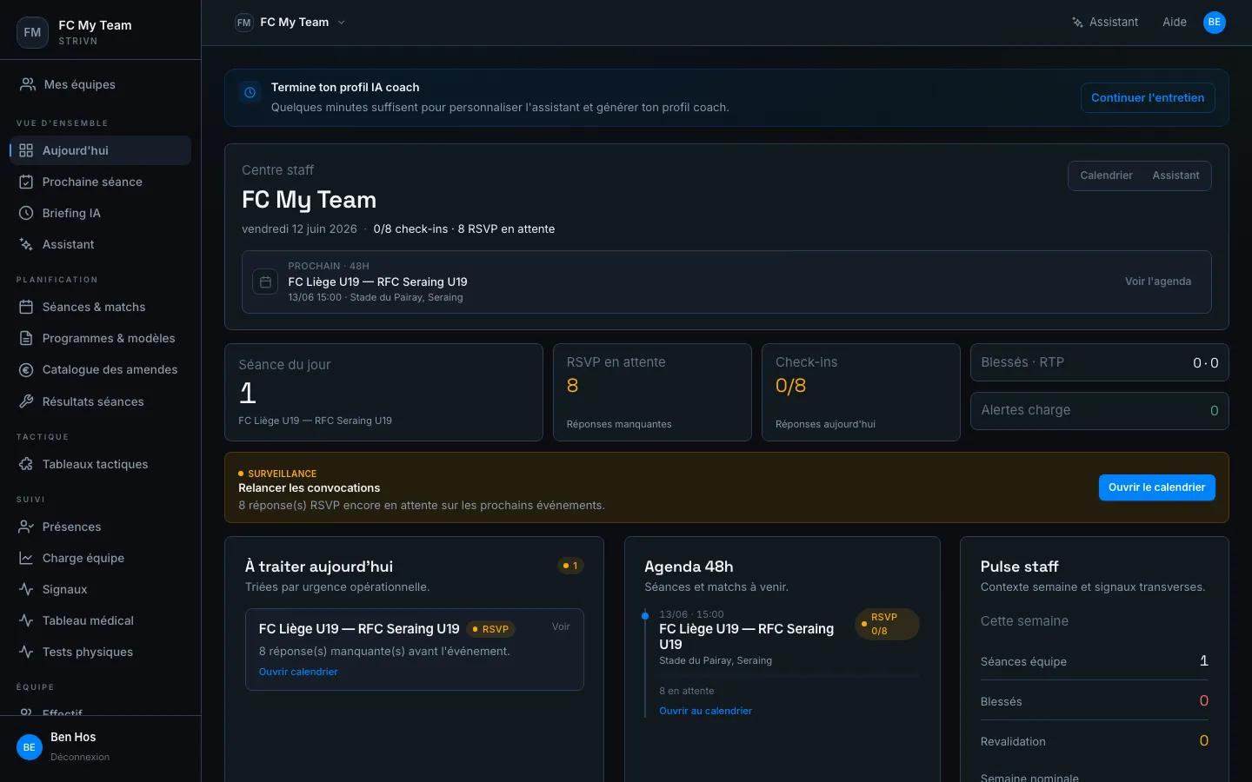Click Ouvrir calendrier link in À traiter
Image resolution: width=1252 pixels, height=782 pixels.
click(298, 672)
